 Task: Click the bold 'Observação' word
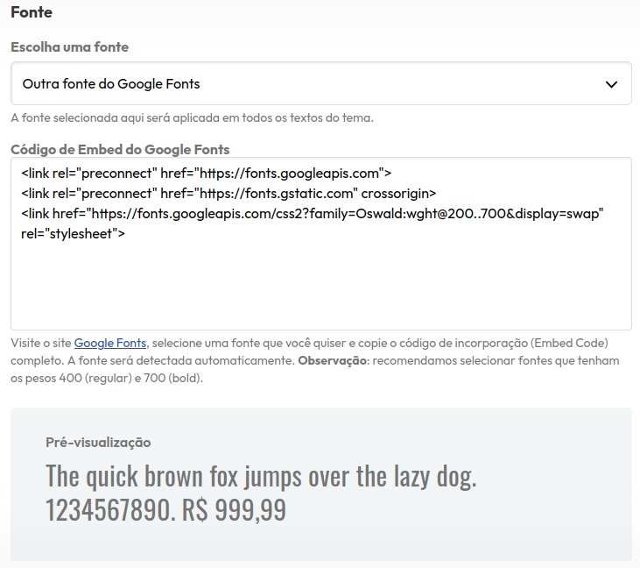coord(332,361)
